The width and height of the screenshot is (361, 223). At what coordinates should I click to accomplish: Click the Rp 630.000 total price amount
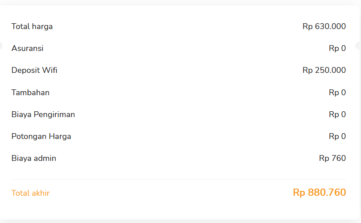(324, 26)
